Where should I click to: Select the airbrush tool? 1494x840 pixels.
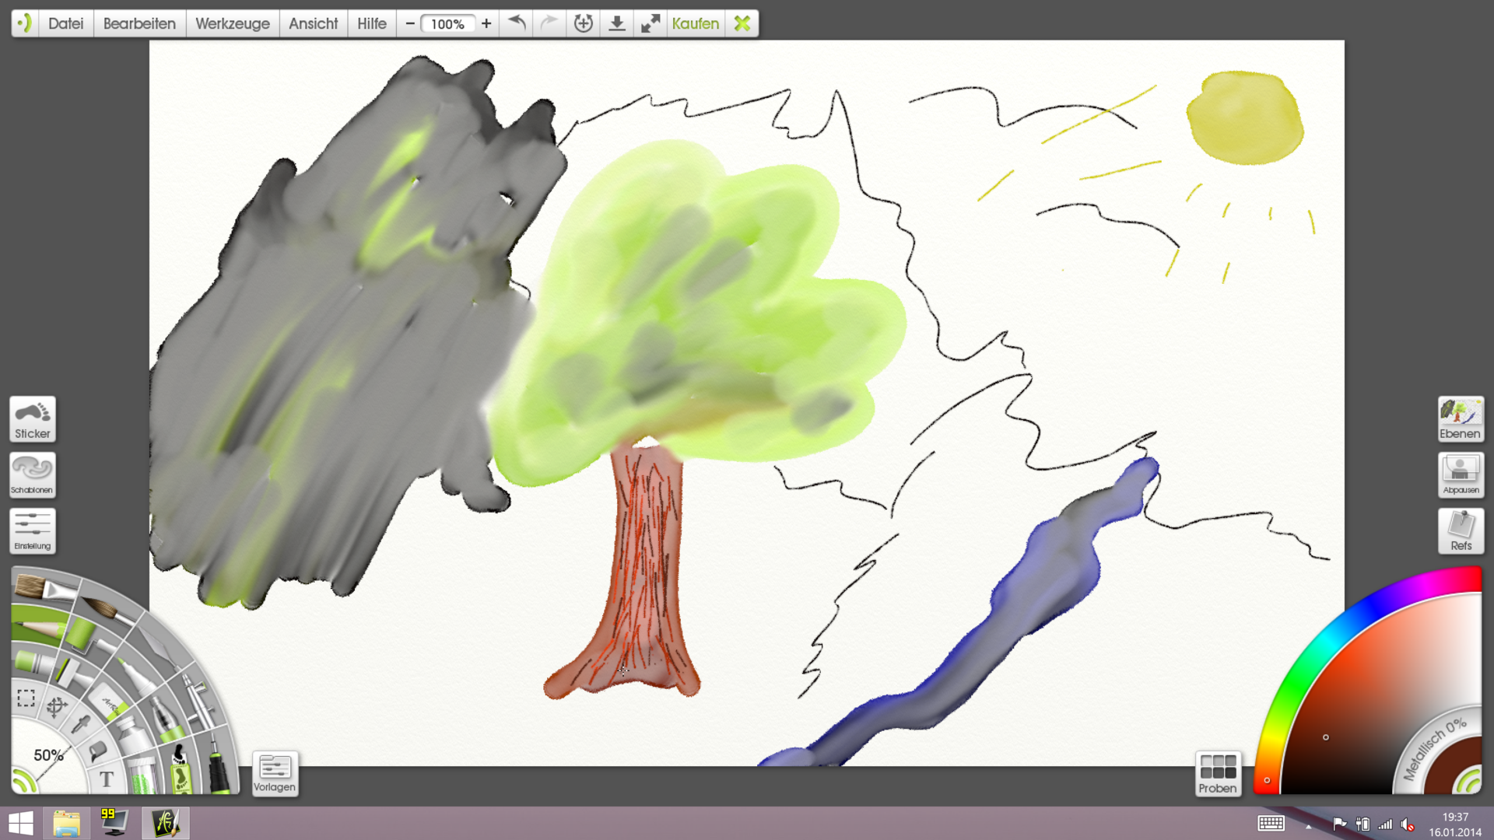coord(200,702)
